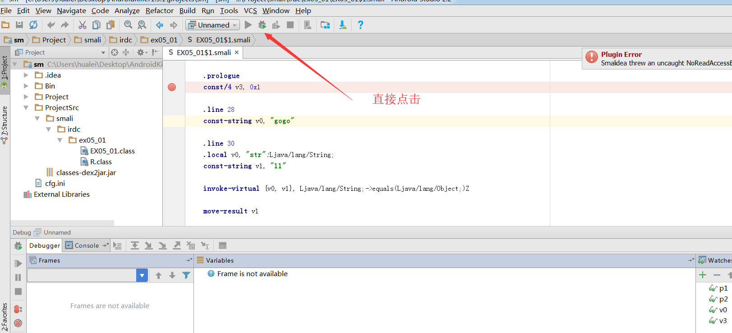Open the Unnamed run configuration dropdown
Viewport: 732px width, 333px height.
point(213,25)
